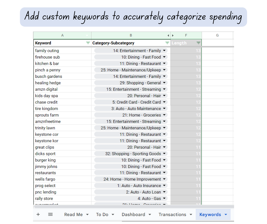Select the '24: Home - Home Improvement' cell
The image size is (267, 224).
pyautogui.click(x=131, y=179)
